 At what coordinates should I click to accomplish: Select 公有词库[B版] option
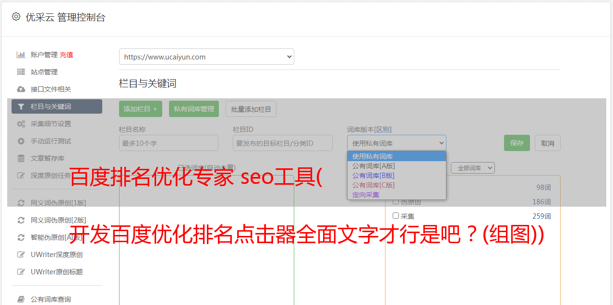click(397, 176)
